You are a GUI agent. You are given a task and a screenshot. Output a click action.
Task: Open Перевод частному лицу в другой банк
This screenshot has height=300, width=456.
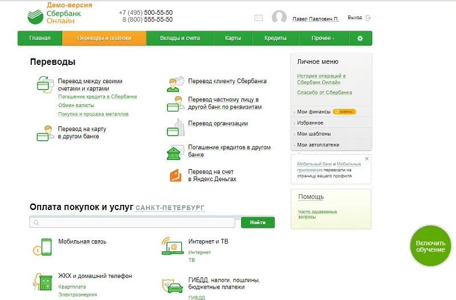(x=225, y=104)
